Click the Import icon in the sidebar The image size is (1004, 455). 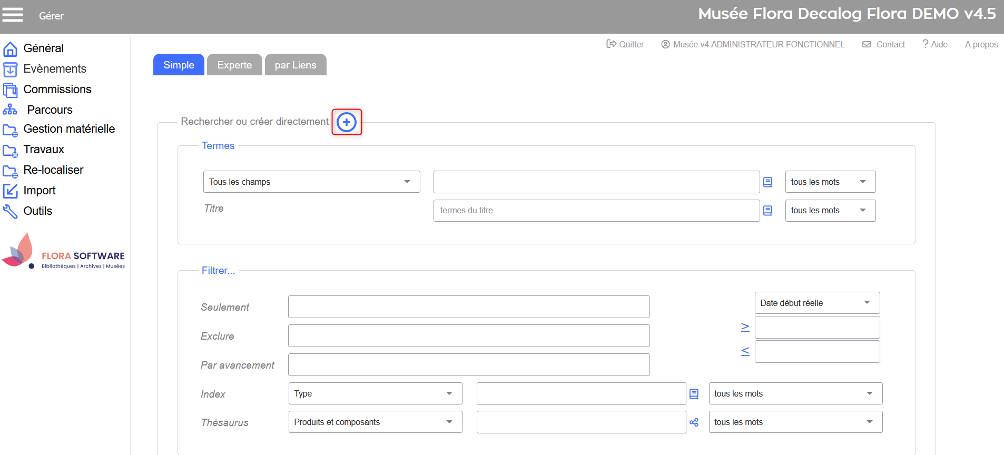10,191
